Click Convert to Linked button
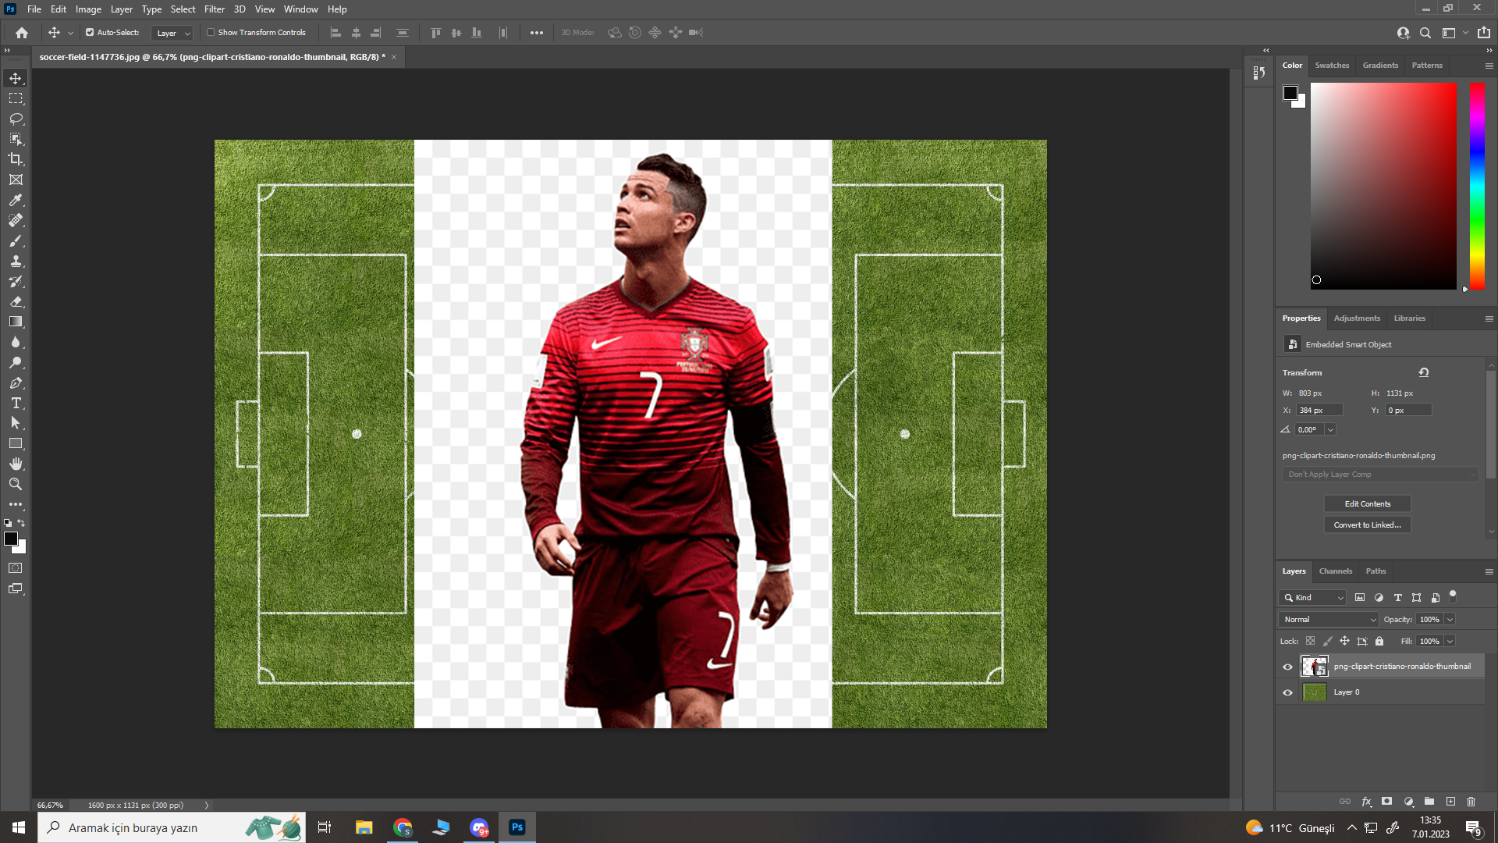This screenshot has height=843, width=1498. [1367, 525]
